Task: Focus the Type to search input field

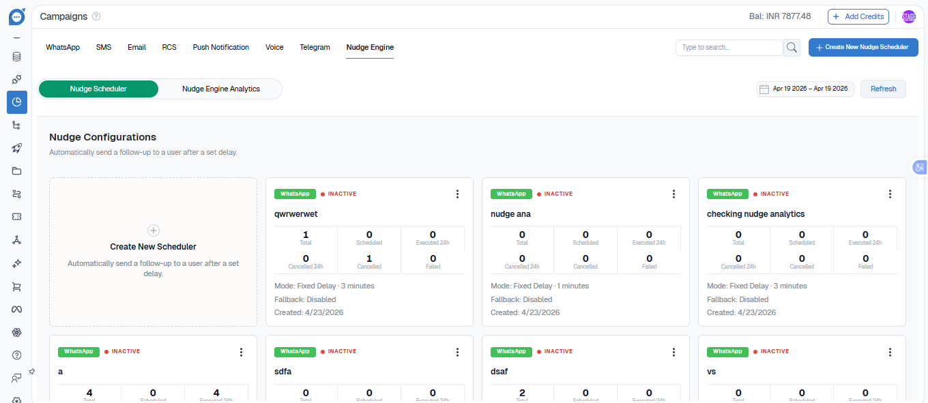Action: click(x=729, y=47)
